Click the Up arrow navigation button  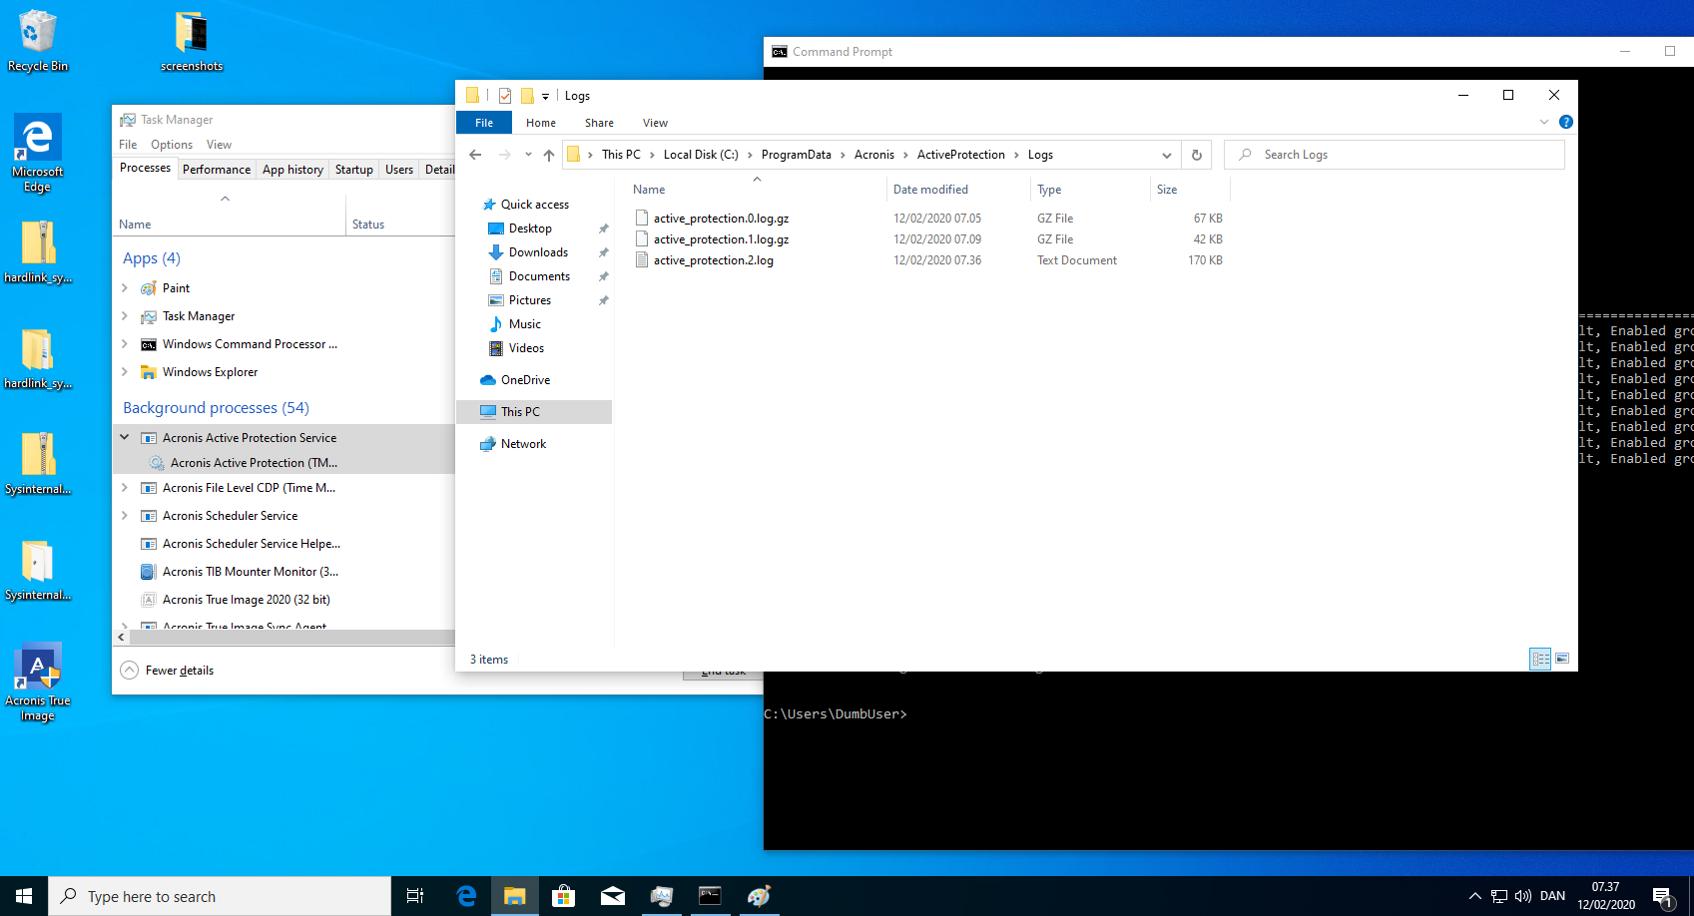[549, 155]
